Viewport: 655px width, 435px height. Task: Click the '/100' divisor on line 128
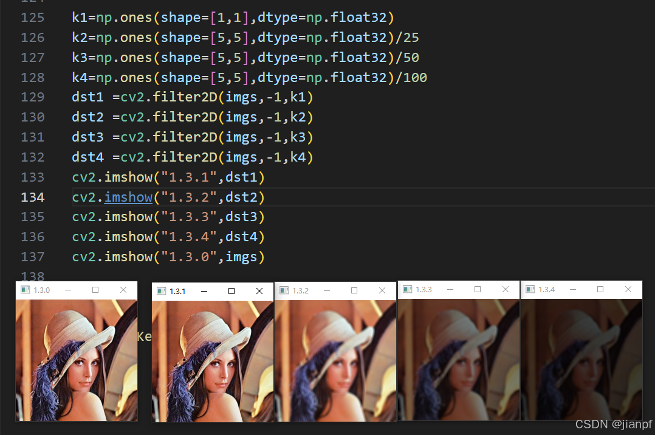[x=411, y=77]
